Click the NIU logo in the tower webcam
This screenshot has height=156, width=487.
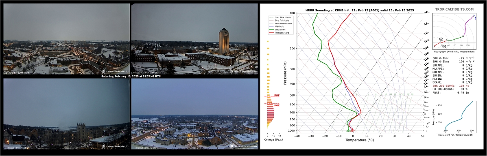click(244, 71)
